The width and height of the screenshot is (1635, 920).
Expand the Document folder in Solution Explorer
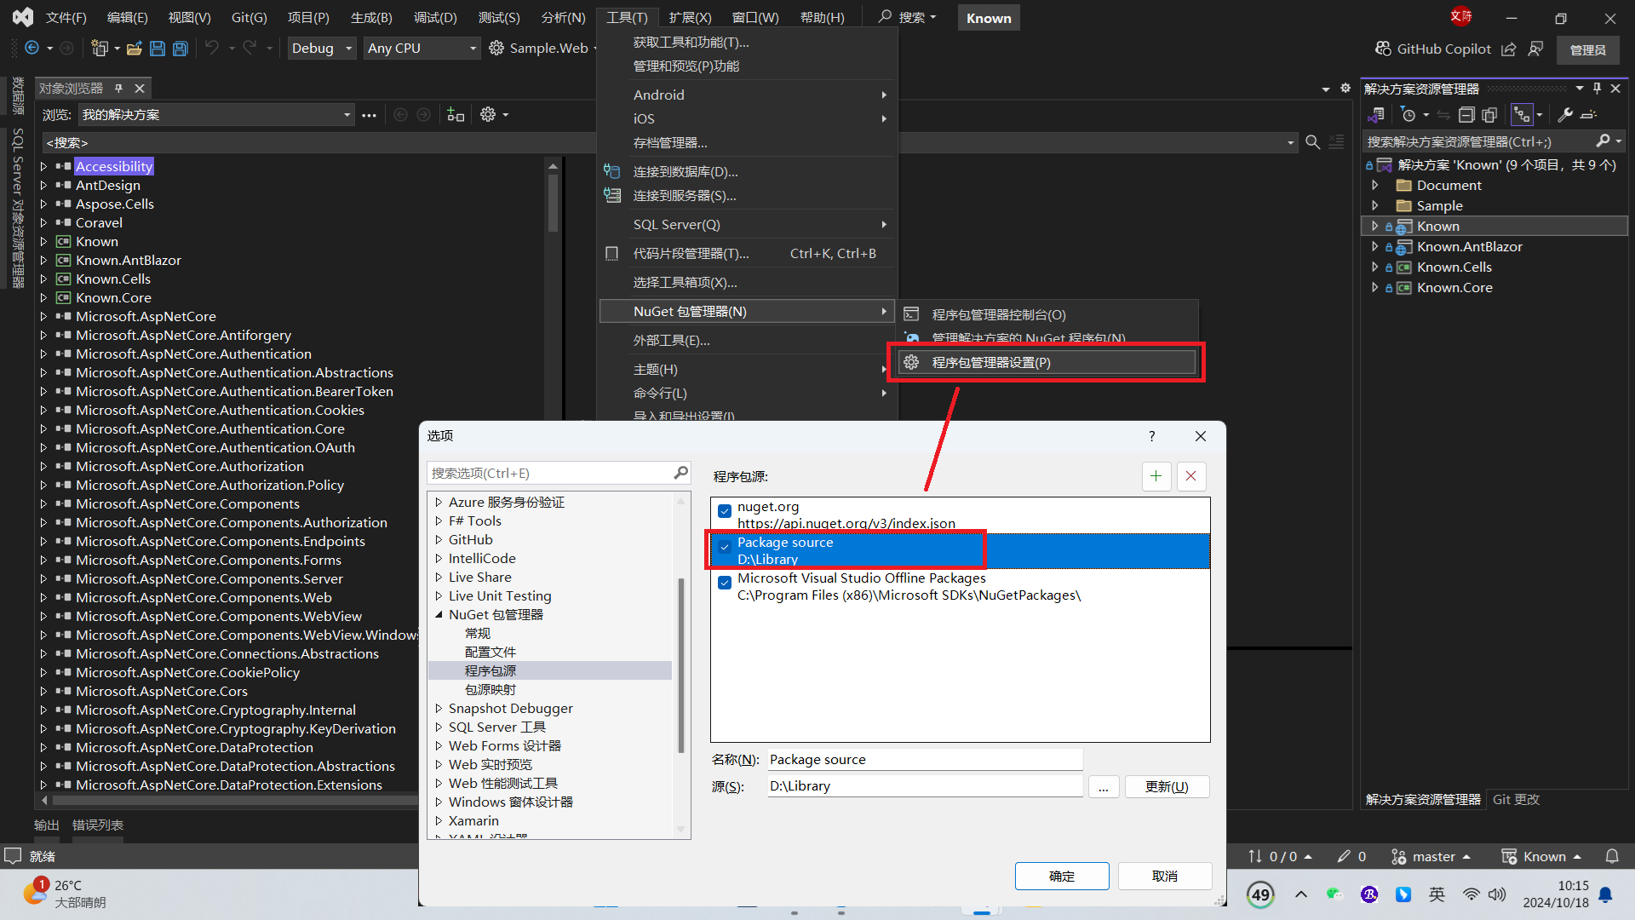pyautogui.click(x=1374, y=186)
